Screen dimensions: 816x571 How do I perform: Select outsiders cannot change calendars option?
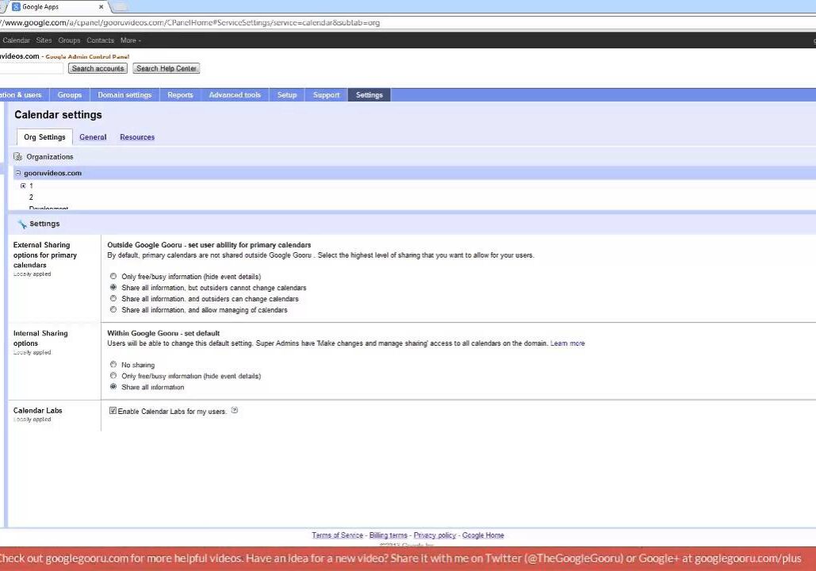(113, 287)
